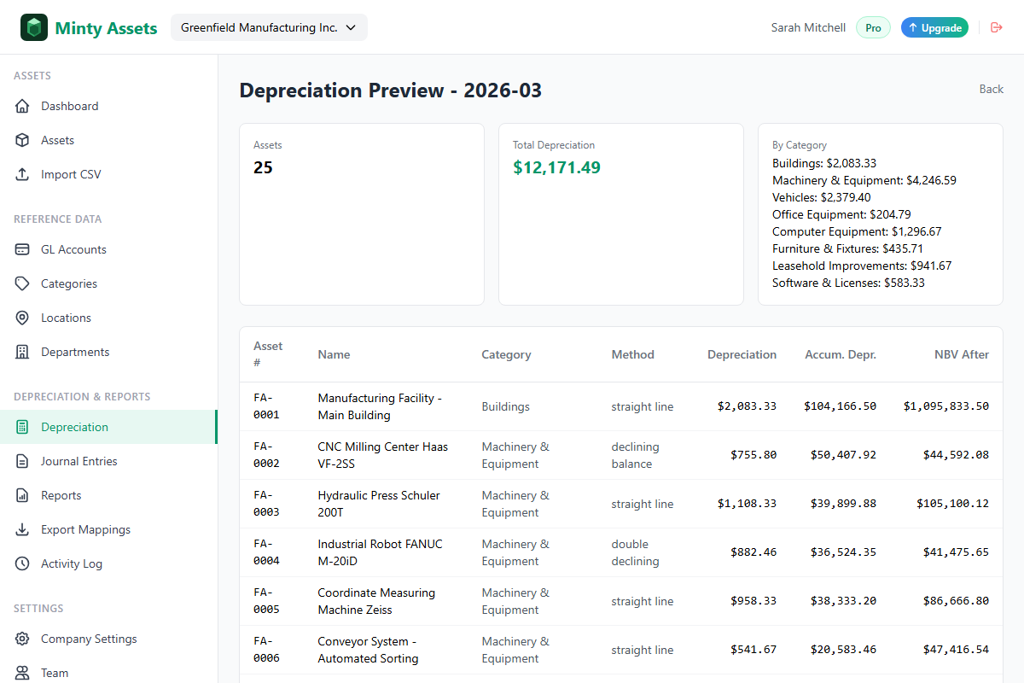The height and width of the screenshot is (683, 1024).
Task: Click the GL Accounts card icon
Action: (x=23, y=249)
